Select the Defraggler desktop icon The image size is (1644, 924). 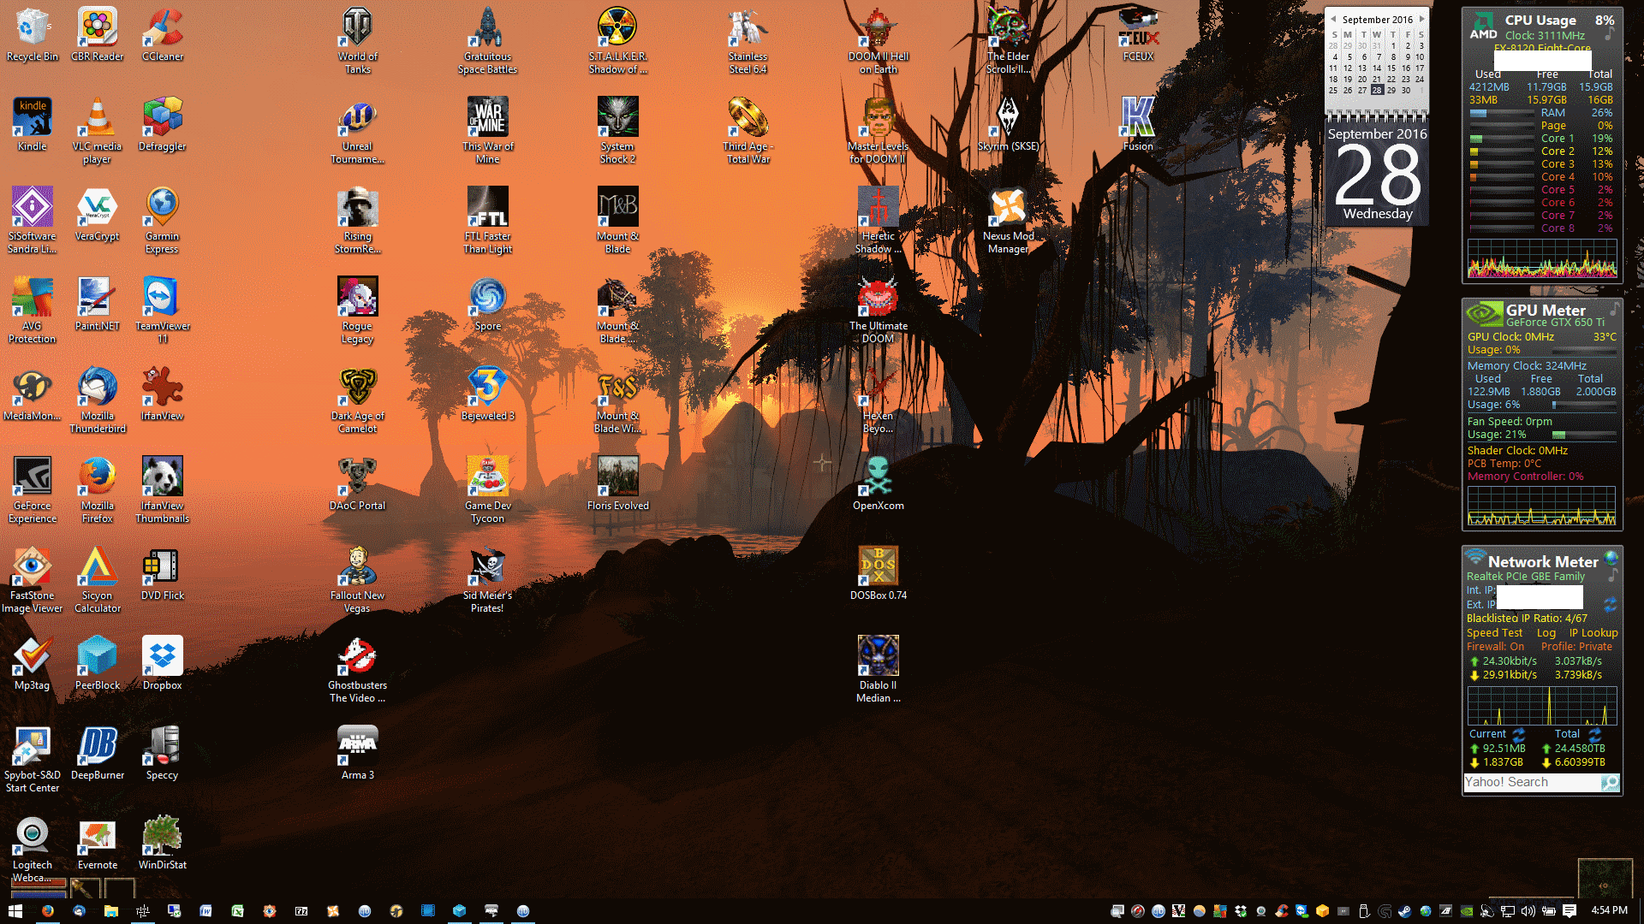click(x=162, y=125)
